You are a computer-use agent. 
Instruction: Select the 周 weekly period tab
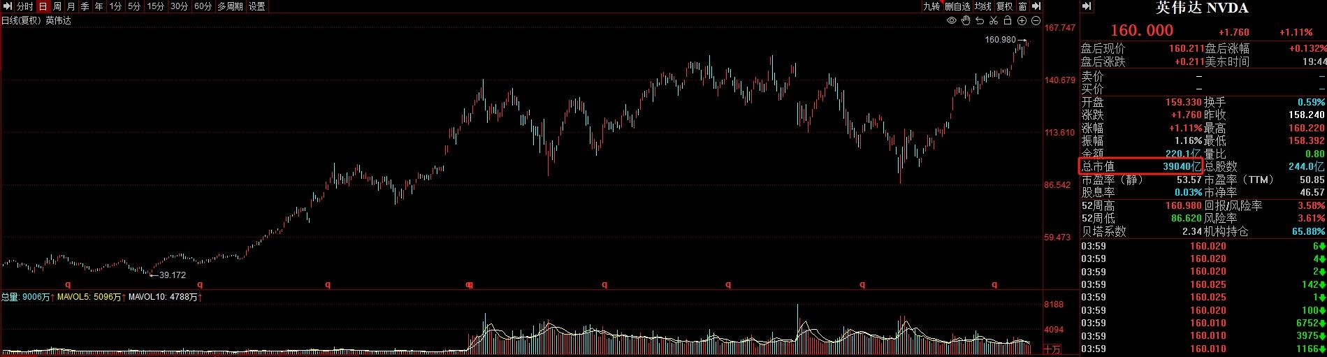[x=57, y=6]
